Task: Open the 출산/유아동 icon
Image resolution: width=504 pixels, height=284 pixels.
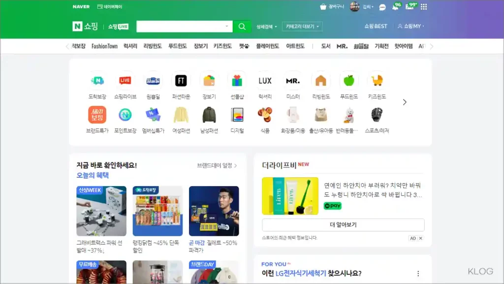Action: point(321,115)
